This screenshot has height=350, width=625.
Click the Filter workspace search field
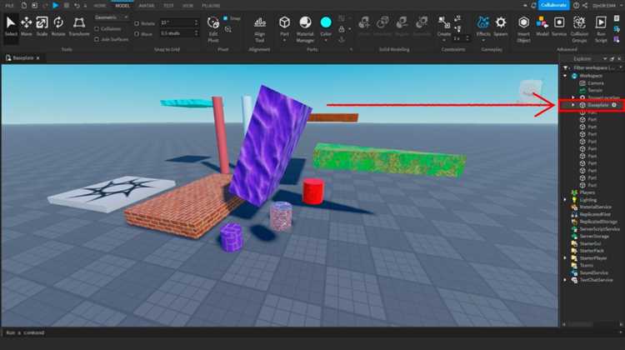coord(594,67)
